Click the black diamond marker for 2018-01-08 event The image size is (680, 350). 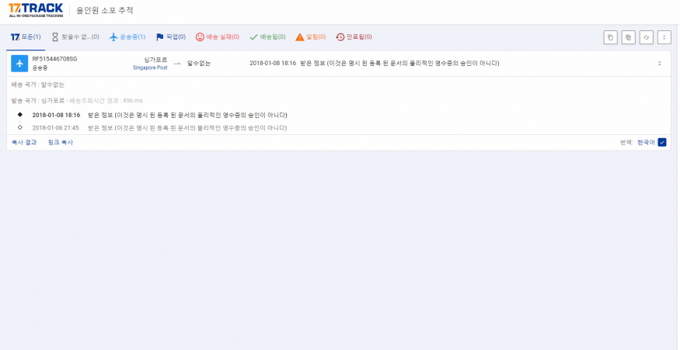click(19, 115)
